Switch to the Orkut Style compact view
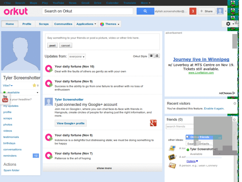The width and height of the screenshot is (242, 182). (x=151, y=56)
